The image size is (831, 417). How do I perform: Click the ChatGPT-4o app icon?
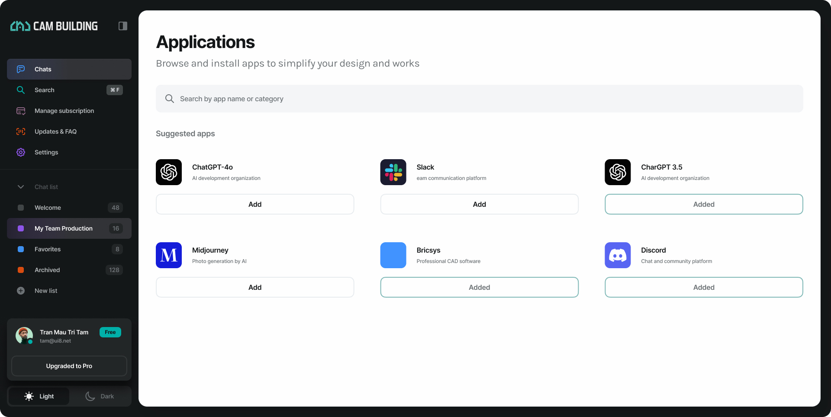(169, 172)
